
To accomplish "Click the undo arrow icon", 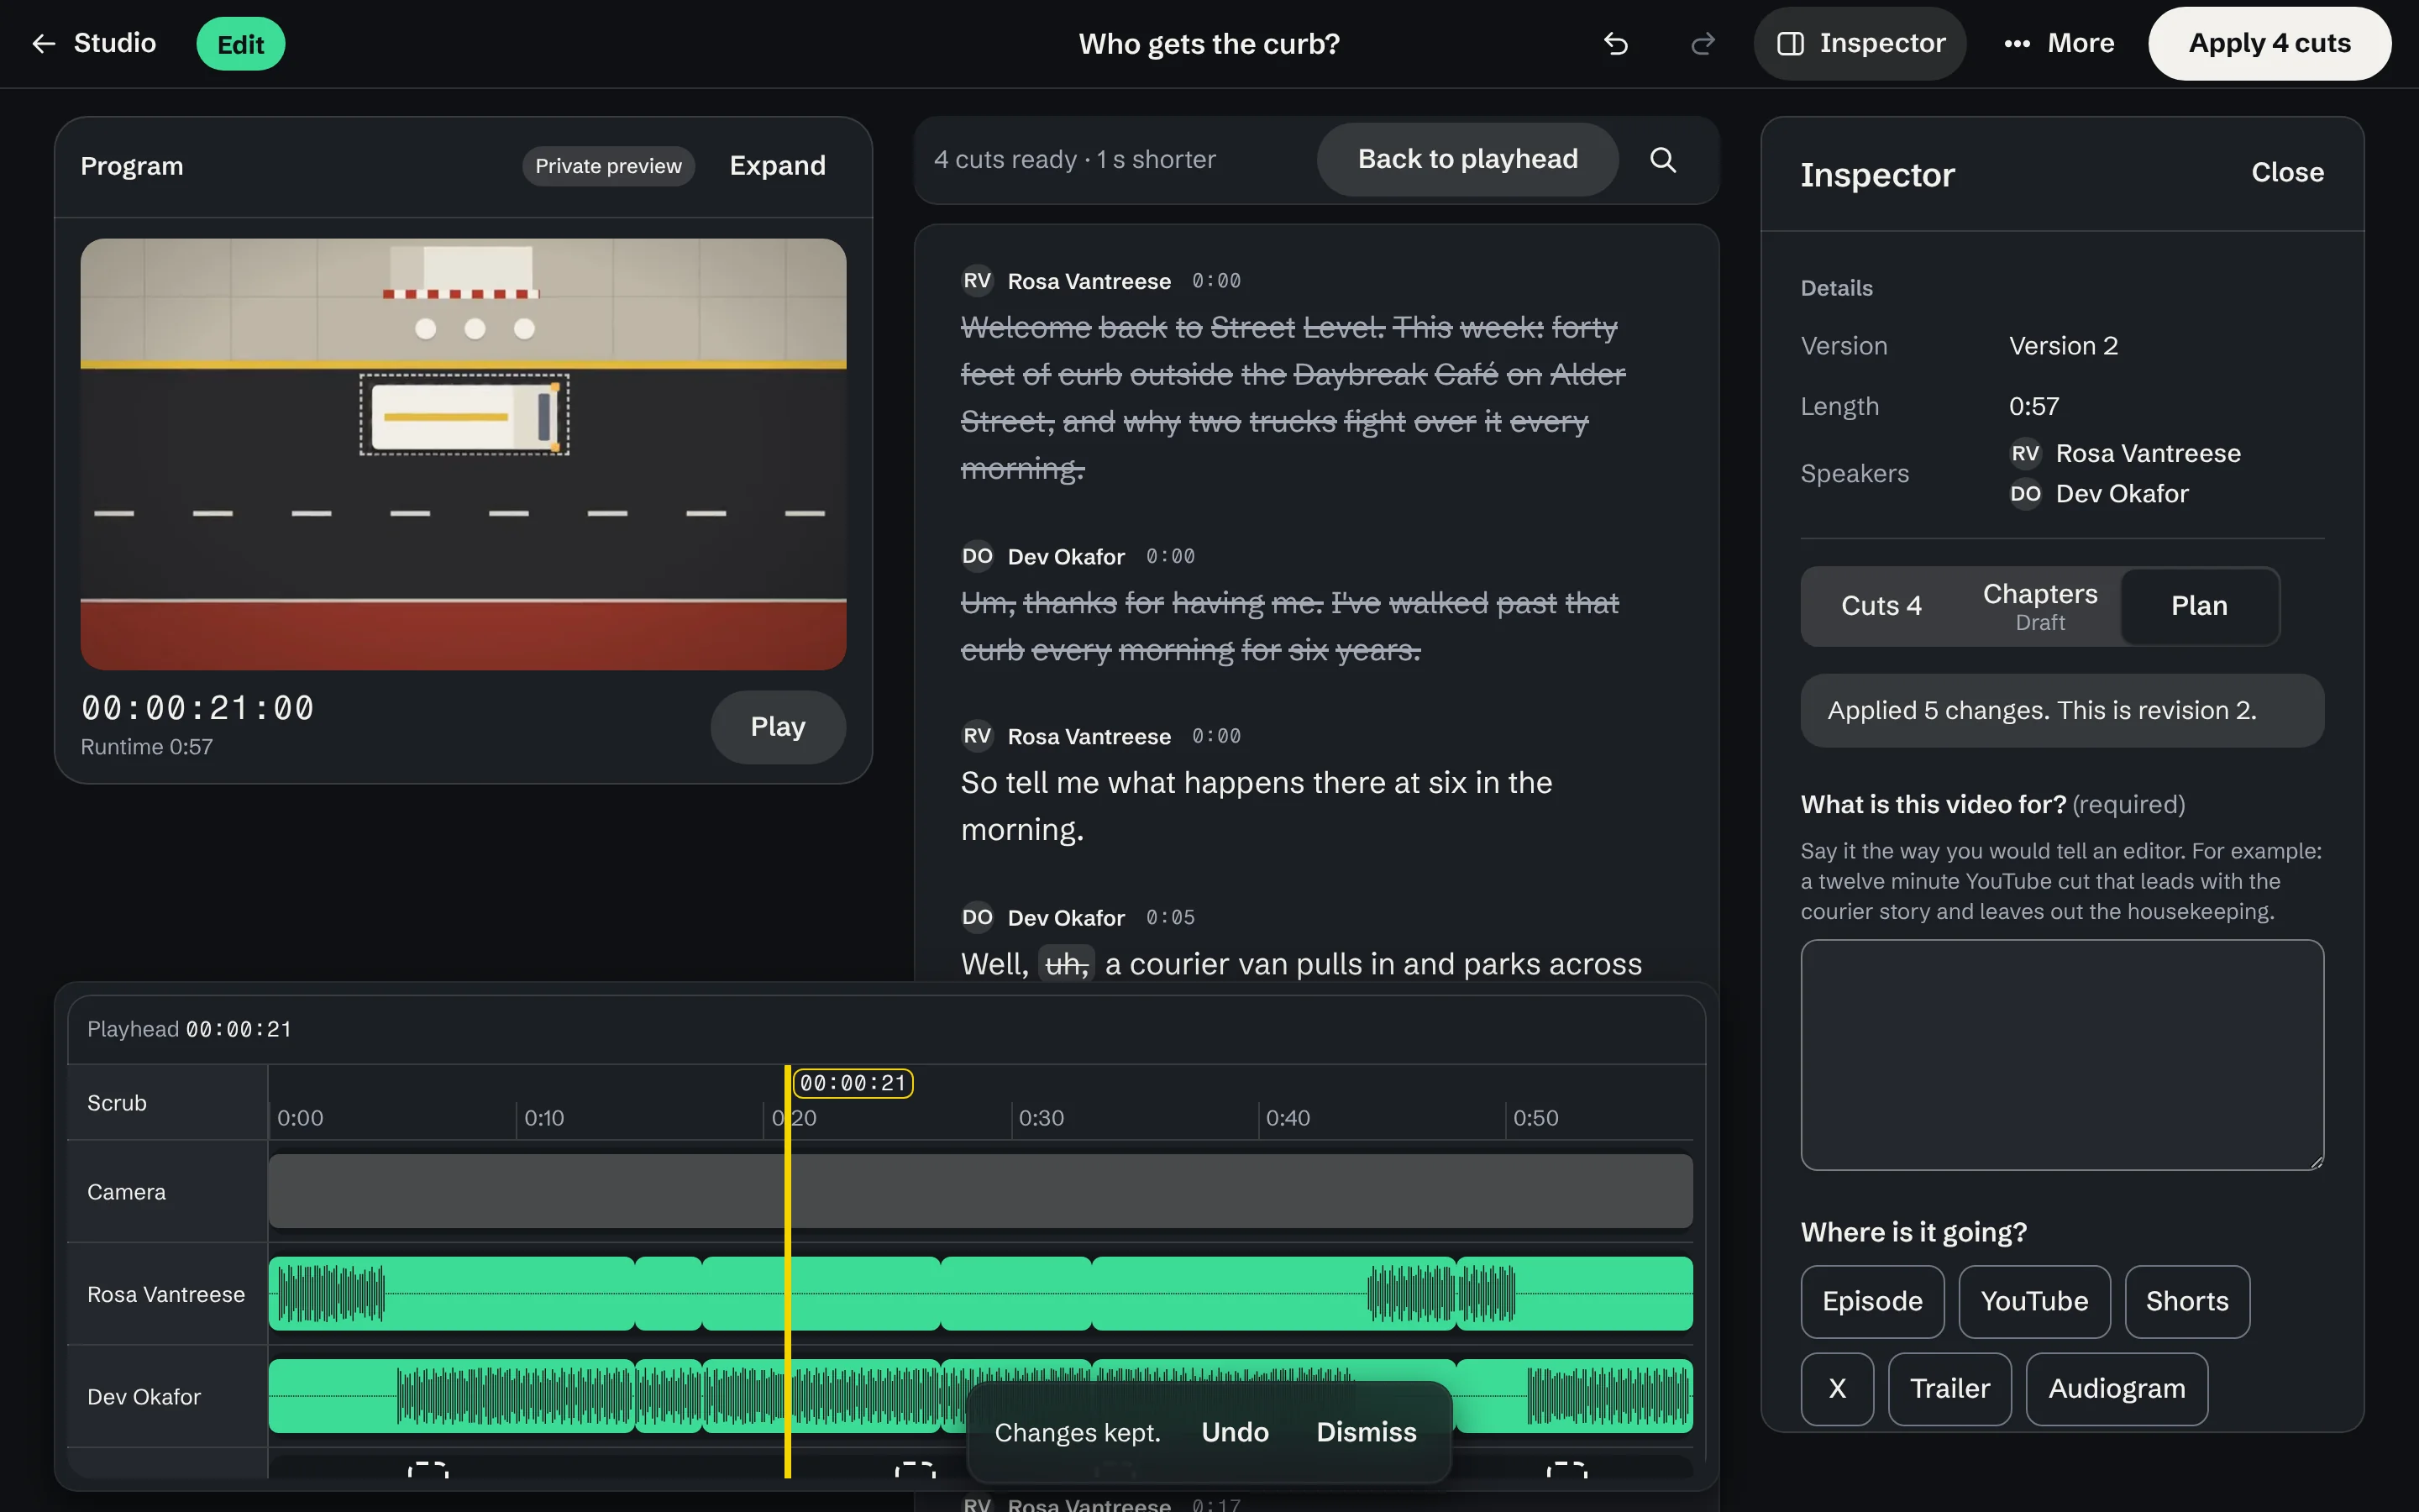I will point(1615,44).
